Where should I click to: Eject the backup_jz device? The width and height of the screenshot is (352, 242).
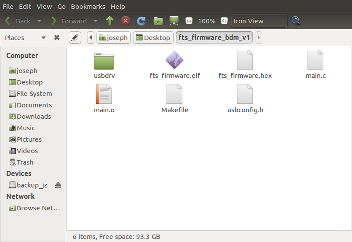pyautogui.click(x=58, y=185)
